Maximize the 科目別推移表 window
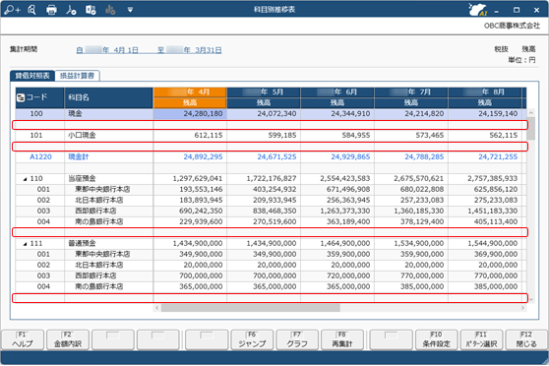549x366 pixels. (x=517, y=10)
